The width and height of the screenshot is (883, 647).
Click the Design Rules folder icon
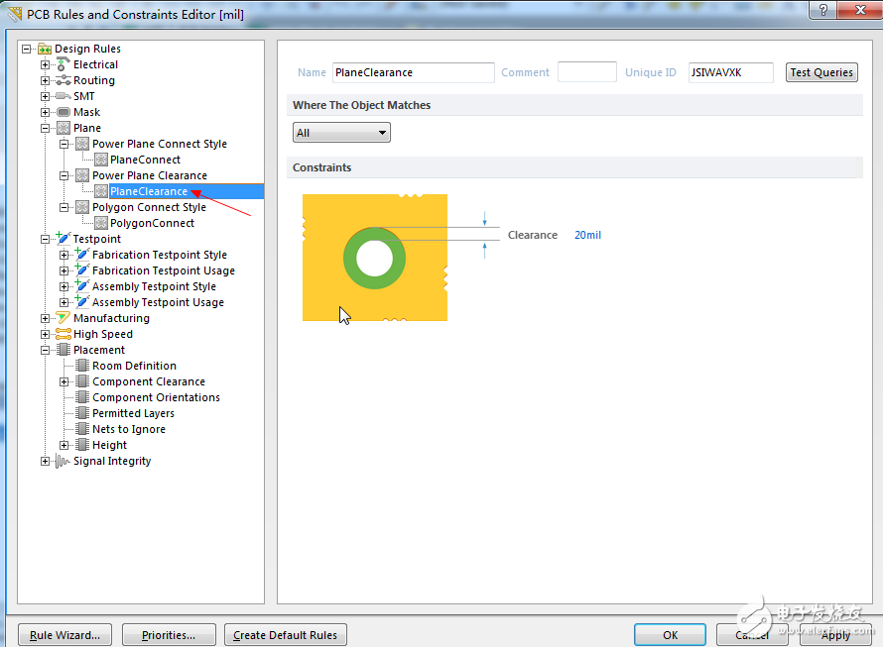coord(45,49)
